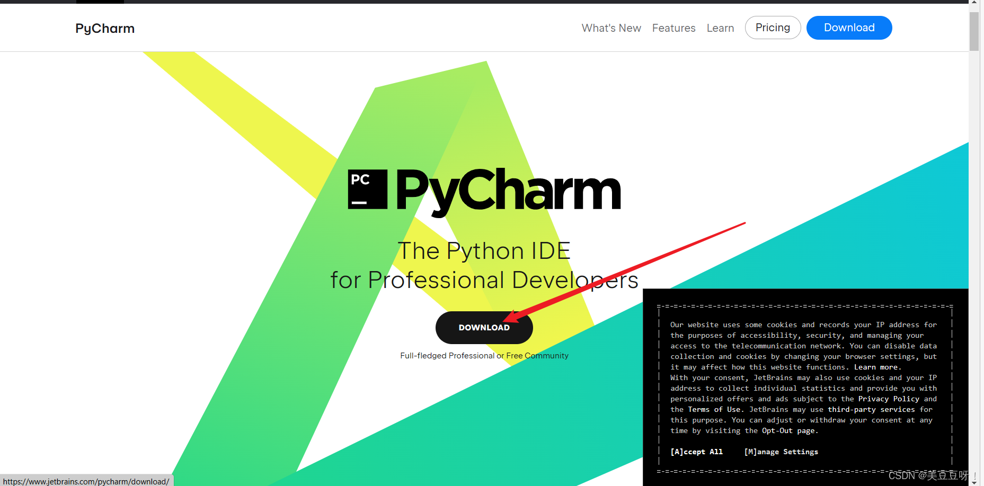Click 'Full-fledged Professional or Free Community' text
The width and height of the screenshot is (984, 486).
pyautogui.click(x=484, y=356)
